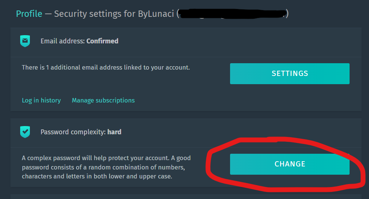Click the ByLunaci username in heading

pos(153,14)
